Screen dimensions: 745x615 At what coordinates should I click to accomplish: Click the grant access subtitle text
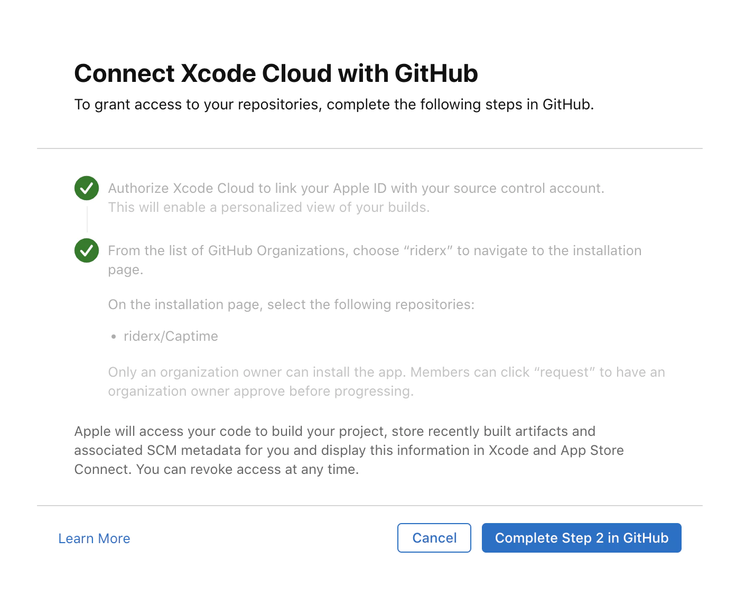(x=335, y=104)
